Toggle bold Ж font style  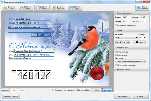[117, 42]
